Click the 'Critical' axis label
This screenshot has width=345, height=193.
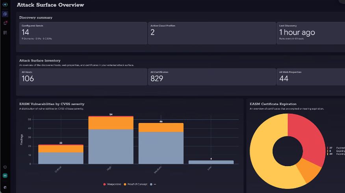click(x=58, y=169)
